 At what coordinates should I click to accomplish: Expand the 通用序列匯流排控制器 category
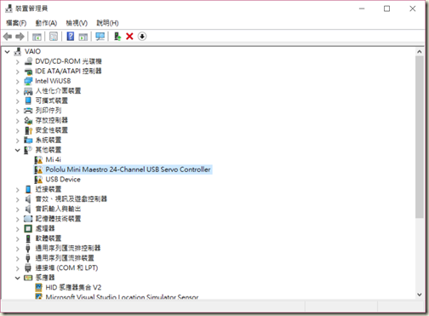point(18,249)
